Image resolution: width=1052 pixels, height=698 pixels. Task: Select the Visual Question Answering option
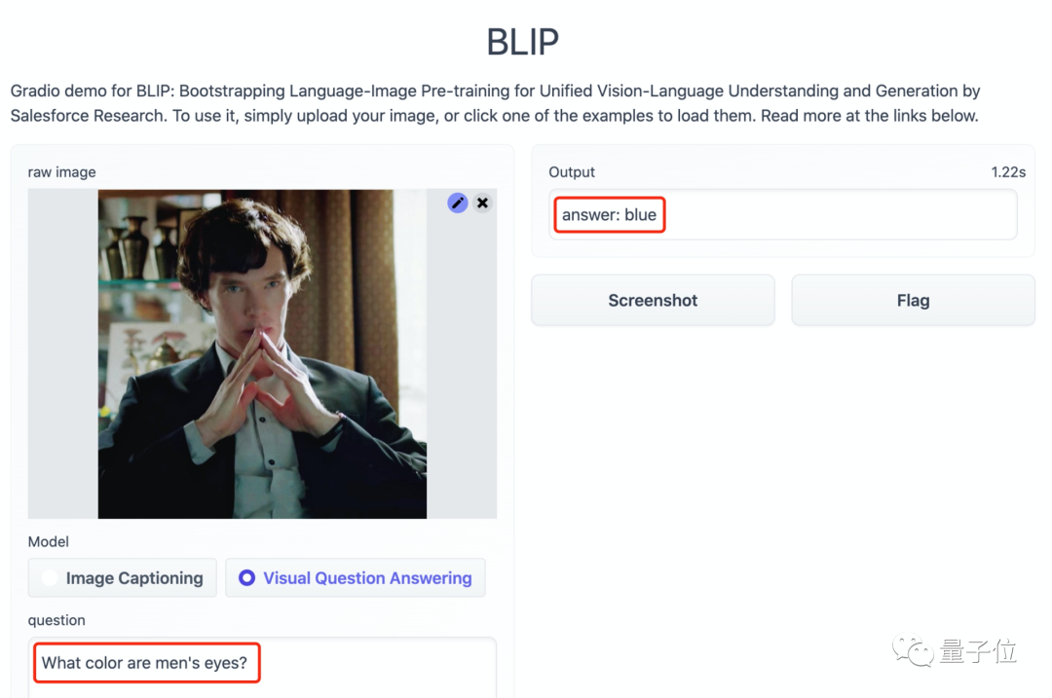[x=356, y=578]
